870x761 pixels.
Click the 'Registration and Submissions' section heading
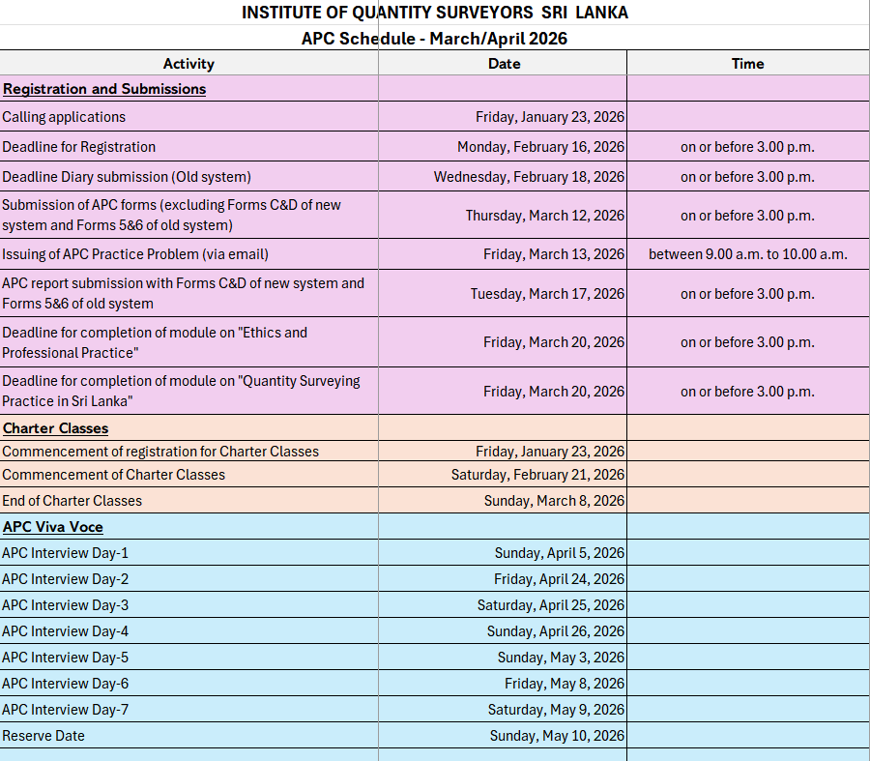(104, 89)
